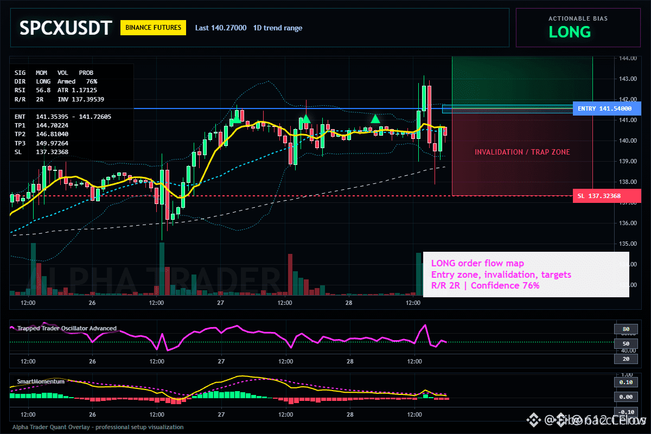Viewport: 651px width, 434px height.
Task: Click the 140.00 price axis label
Action: point(627,141)
